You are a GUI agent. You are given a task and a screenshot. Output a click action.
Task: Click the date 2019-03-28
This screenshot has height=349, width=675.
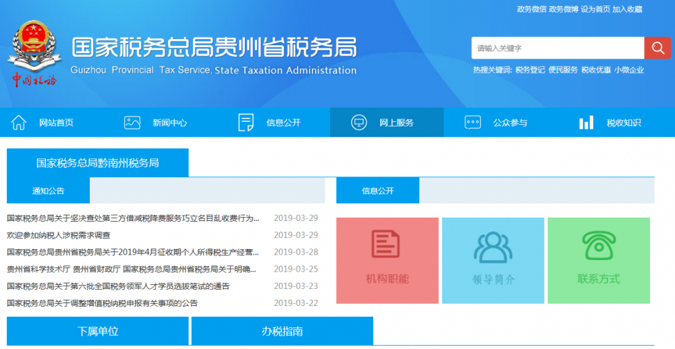(296, 252)
